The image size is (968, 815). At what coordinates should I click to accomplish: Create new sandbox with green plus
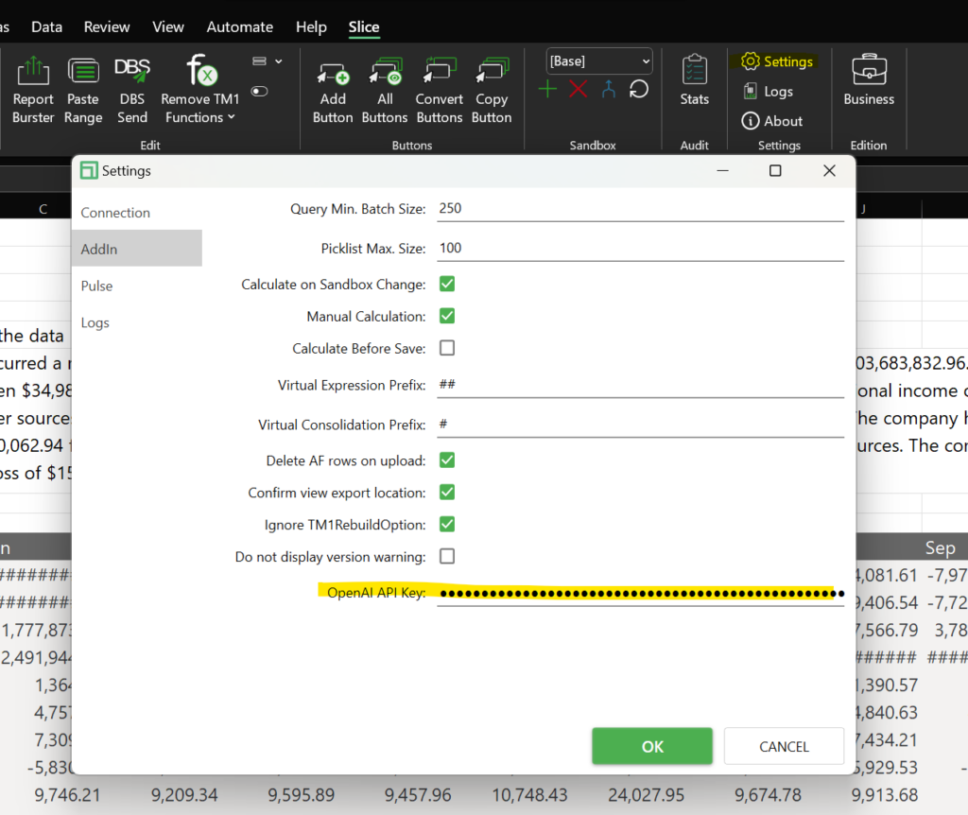[548, 90]
